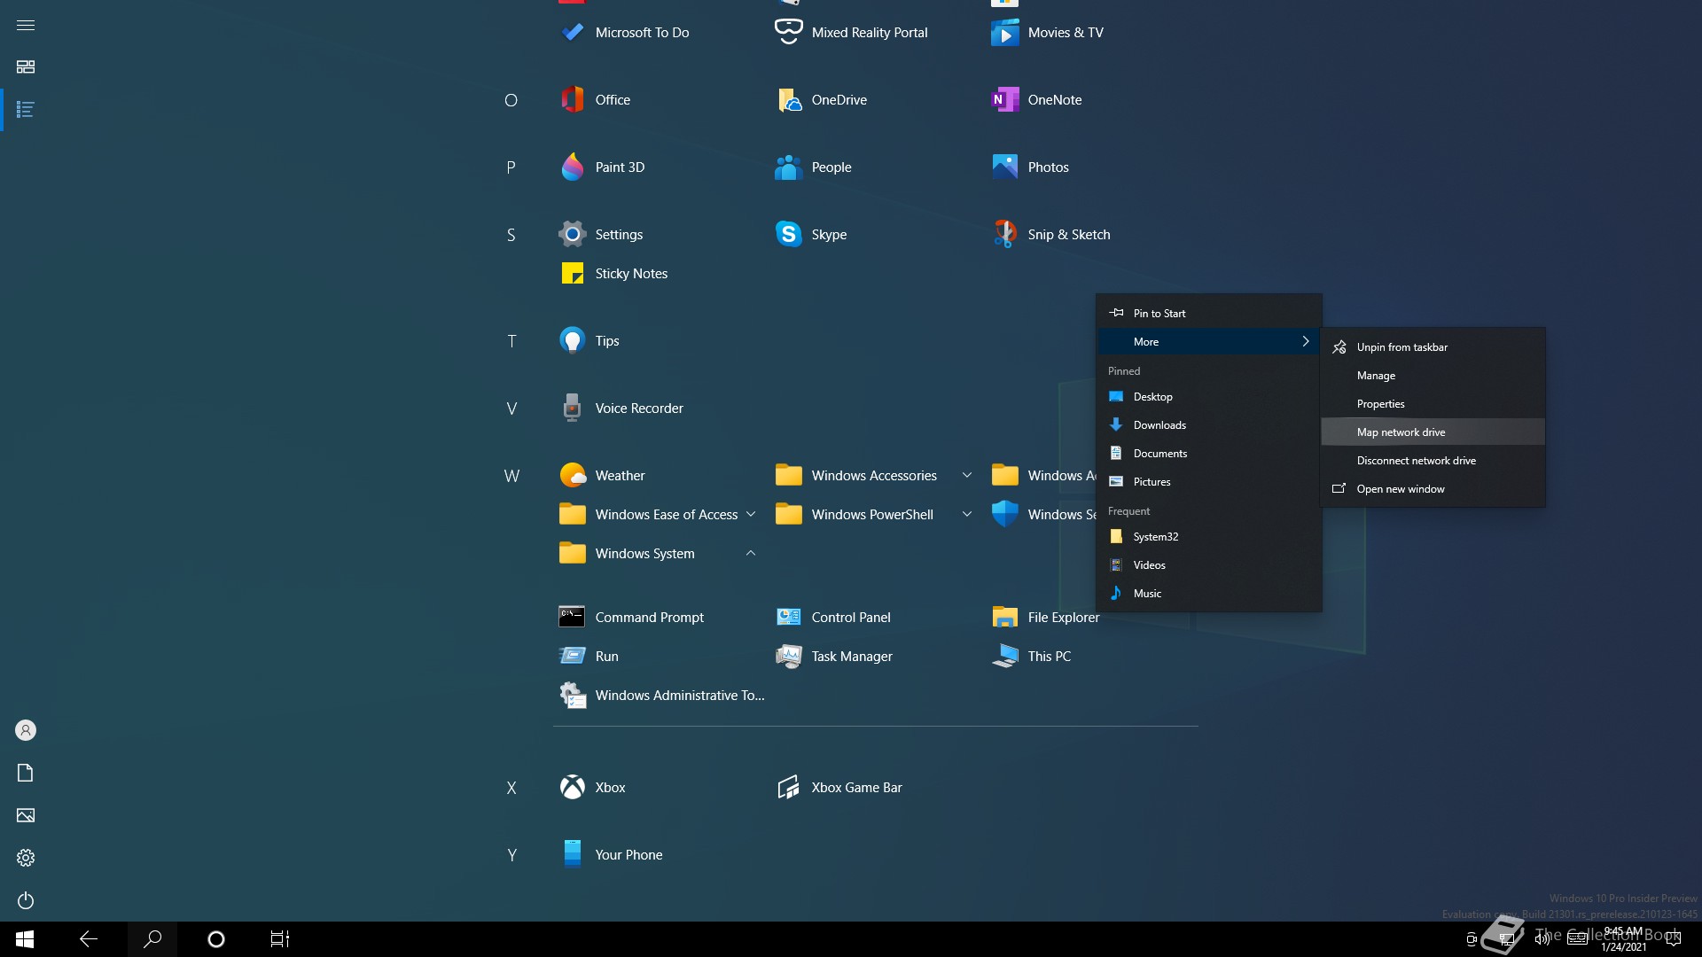Open the People app

(x=814, y=167)
